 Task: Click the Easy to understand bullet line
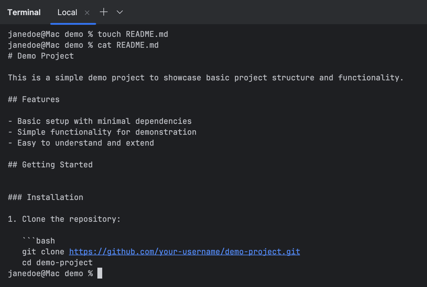pyautogui.click(x=81, y=143)
